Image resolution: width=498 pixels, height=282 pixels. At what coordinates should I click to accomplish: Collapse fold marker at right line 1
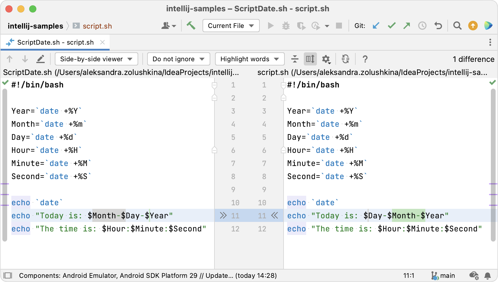(284, 85)
